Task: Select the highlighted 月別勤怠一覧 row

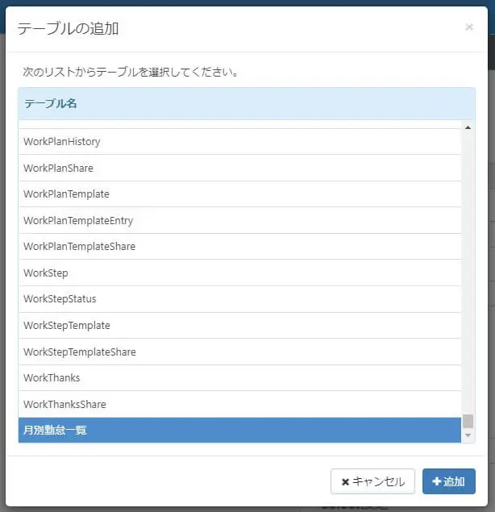Action: coord(55,431)
